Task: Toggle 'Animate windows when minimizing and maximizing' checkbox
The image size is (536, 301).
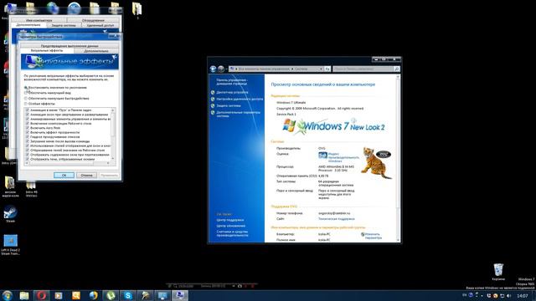Action: click(x=28, y=115)
